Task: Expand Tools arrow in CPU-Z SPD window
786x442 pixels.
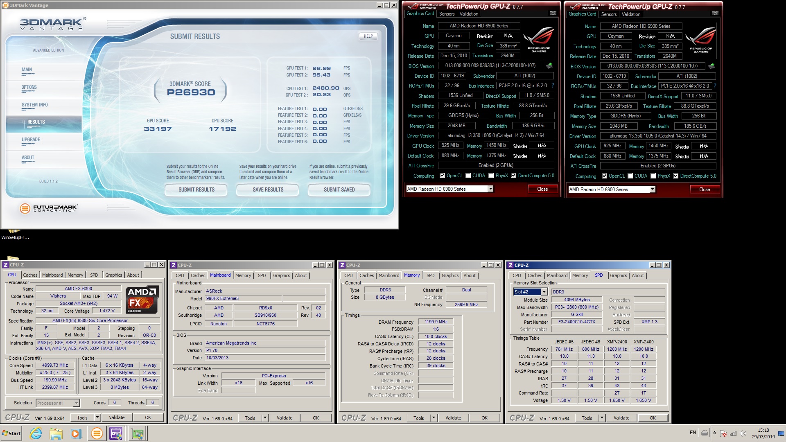Action: point(602,418)
